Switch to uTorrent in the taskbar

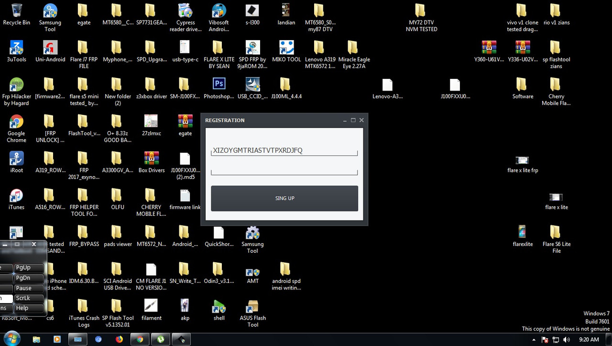pyautogui.click(x=161, y=339)
